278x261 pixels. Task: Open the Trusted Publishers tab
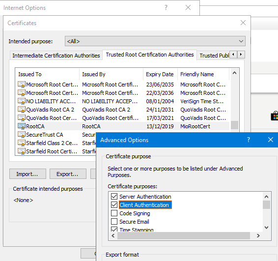tap(214, 56)
